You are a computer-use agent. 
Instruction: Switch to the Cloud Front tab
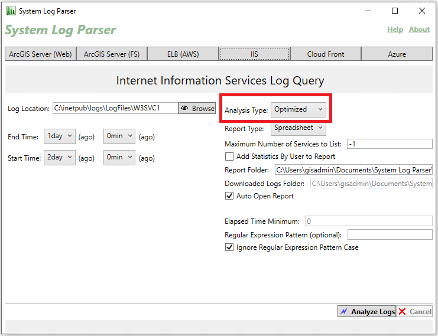(x=325, y=54)
